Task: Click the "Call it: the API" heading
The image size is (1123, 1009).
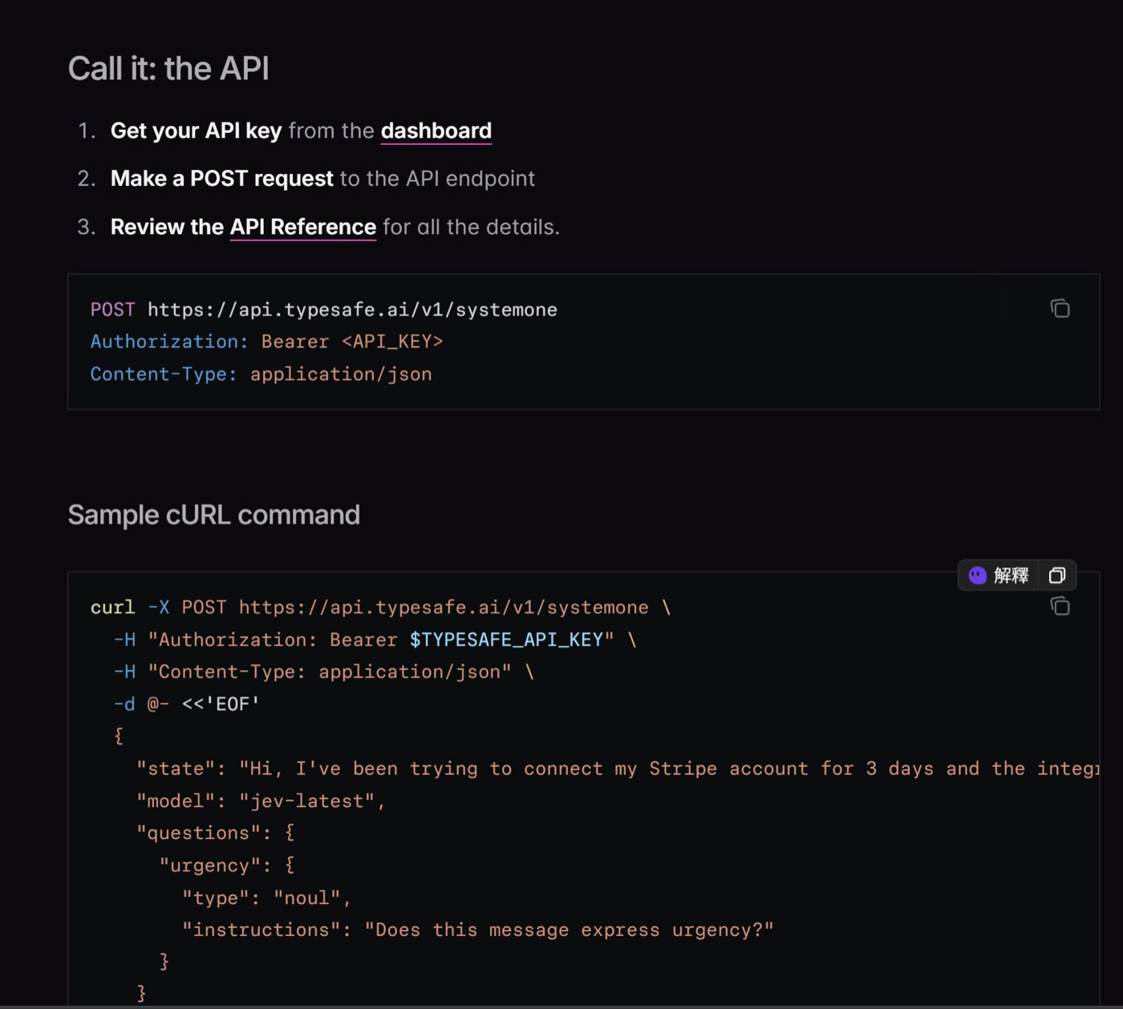Action: pos(168,69)
